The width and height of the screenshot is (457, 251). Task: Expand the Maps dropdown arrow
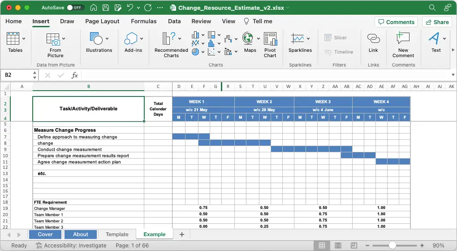(258, 38)
